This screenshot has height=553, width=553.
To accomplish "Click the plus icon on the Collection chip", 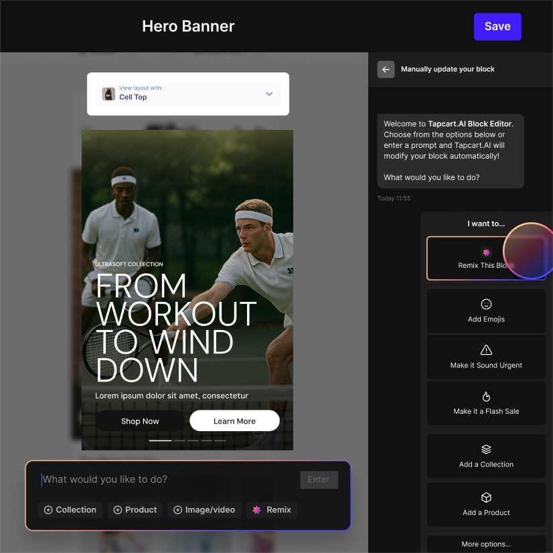I will click(48, 510).
